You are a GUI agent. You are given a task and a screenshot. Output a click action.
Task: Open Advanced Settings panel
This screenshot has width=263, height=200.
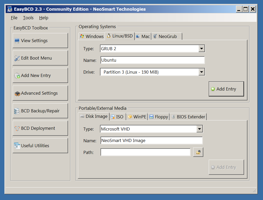pos(40,93)
